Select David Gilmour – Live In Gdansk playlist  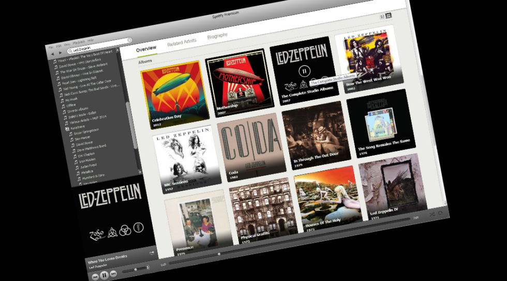pyautogui.click(x=82, y=74)
